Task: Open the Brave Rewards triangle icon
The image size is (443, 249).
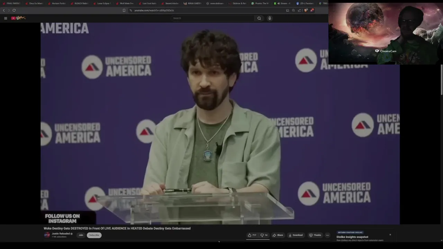Action: point(312,10)
